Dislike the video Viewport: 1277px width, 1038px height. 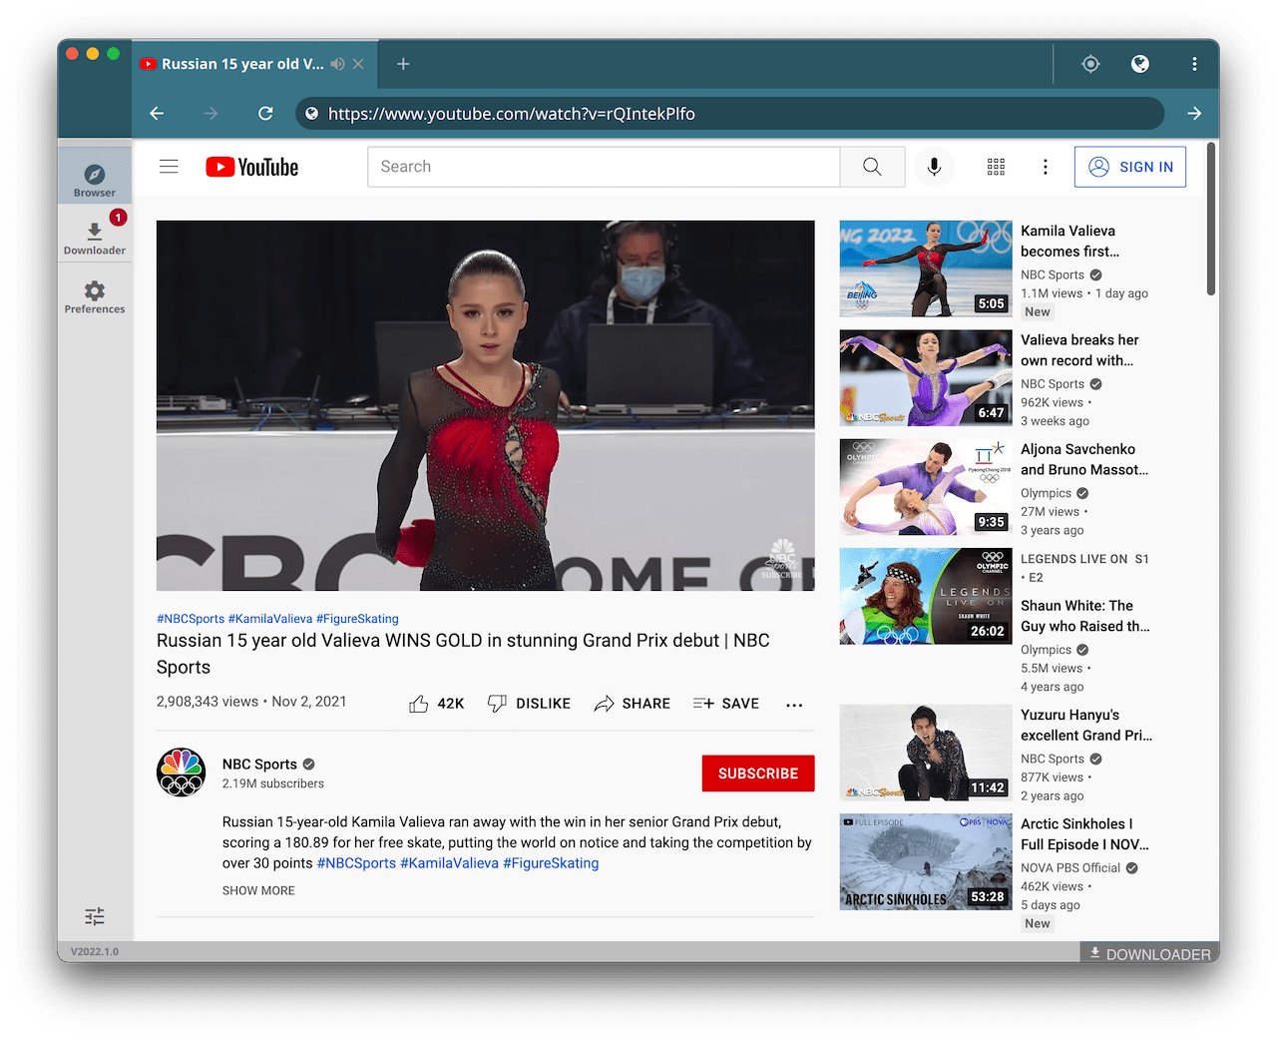point(529,704)
